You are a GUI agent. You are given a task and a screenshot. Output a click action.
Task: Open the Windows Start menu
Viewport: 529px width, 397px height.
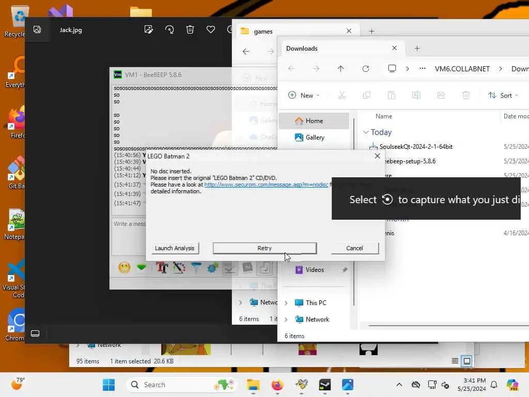coord(108,385)
